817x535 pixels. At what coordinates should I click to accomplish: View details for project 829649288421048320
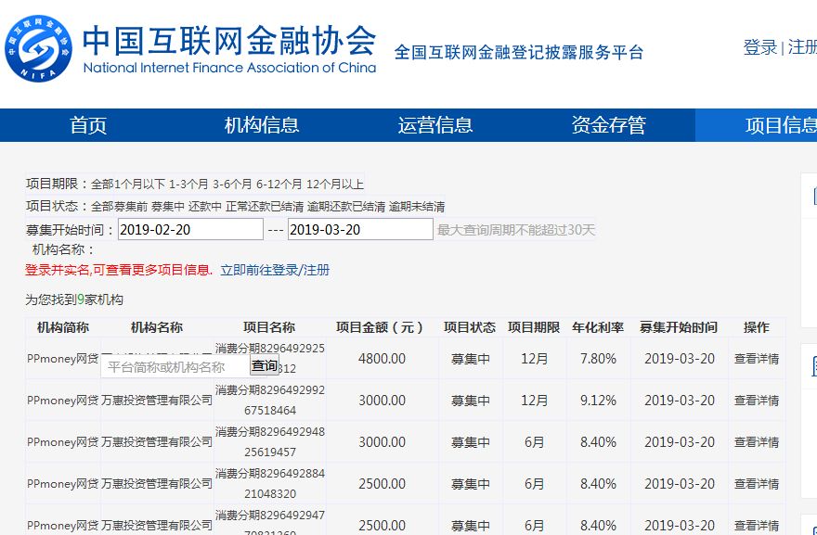(x=757, y=484)
